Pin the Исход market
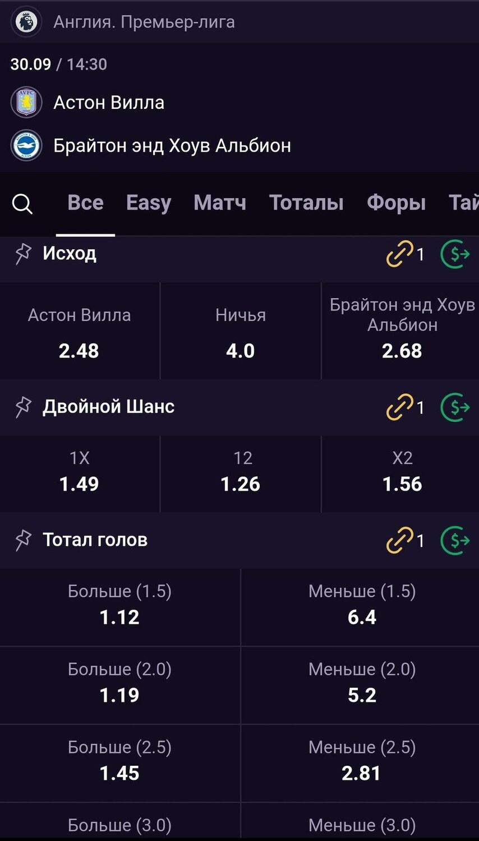This screenshot has width=479, height=841. (x=22, y=254)
